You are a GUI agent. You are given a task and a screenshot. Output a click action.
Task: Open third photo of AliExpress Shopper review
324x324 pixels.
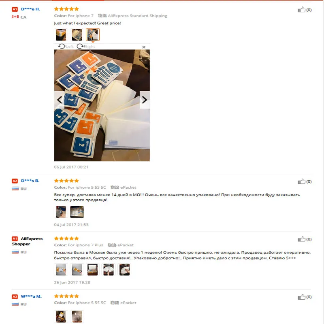[93, 269]
